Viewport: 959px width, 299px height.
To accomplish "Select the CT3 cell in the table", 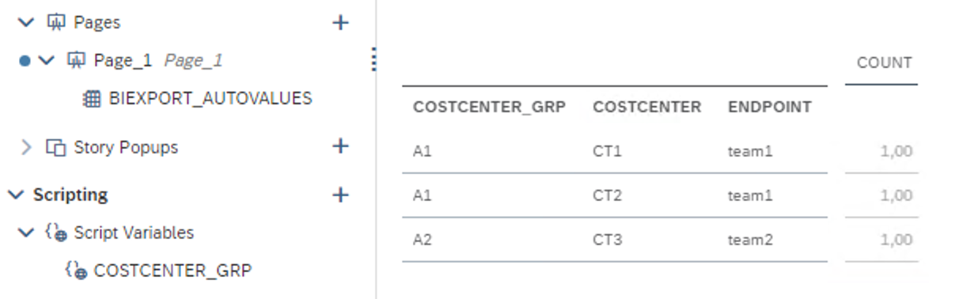I will coord(608,240).
